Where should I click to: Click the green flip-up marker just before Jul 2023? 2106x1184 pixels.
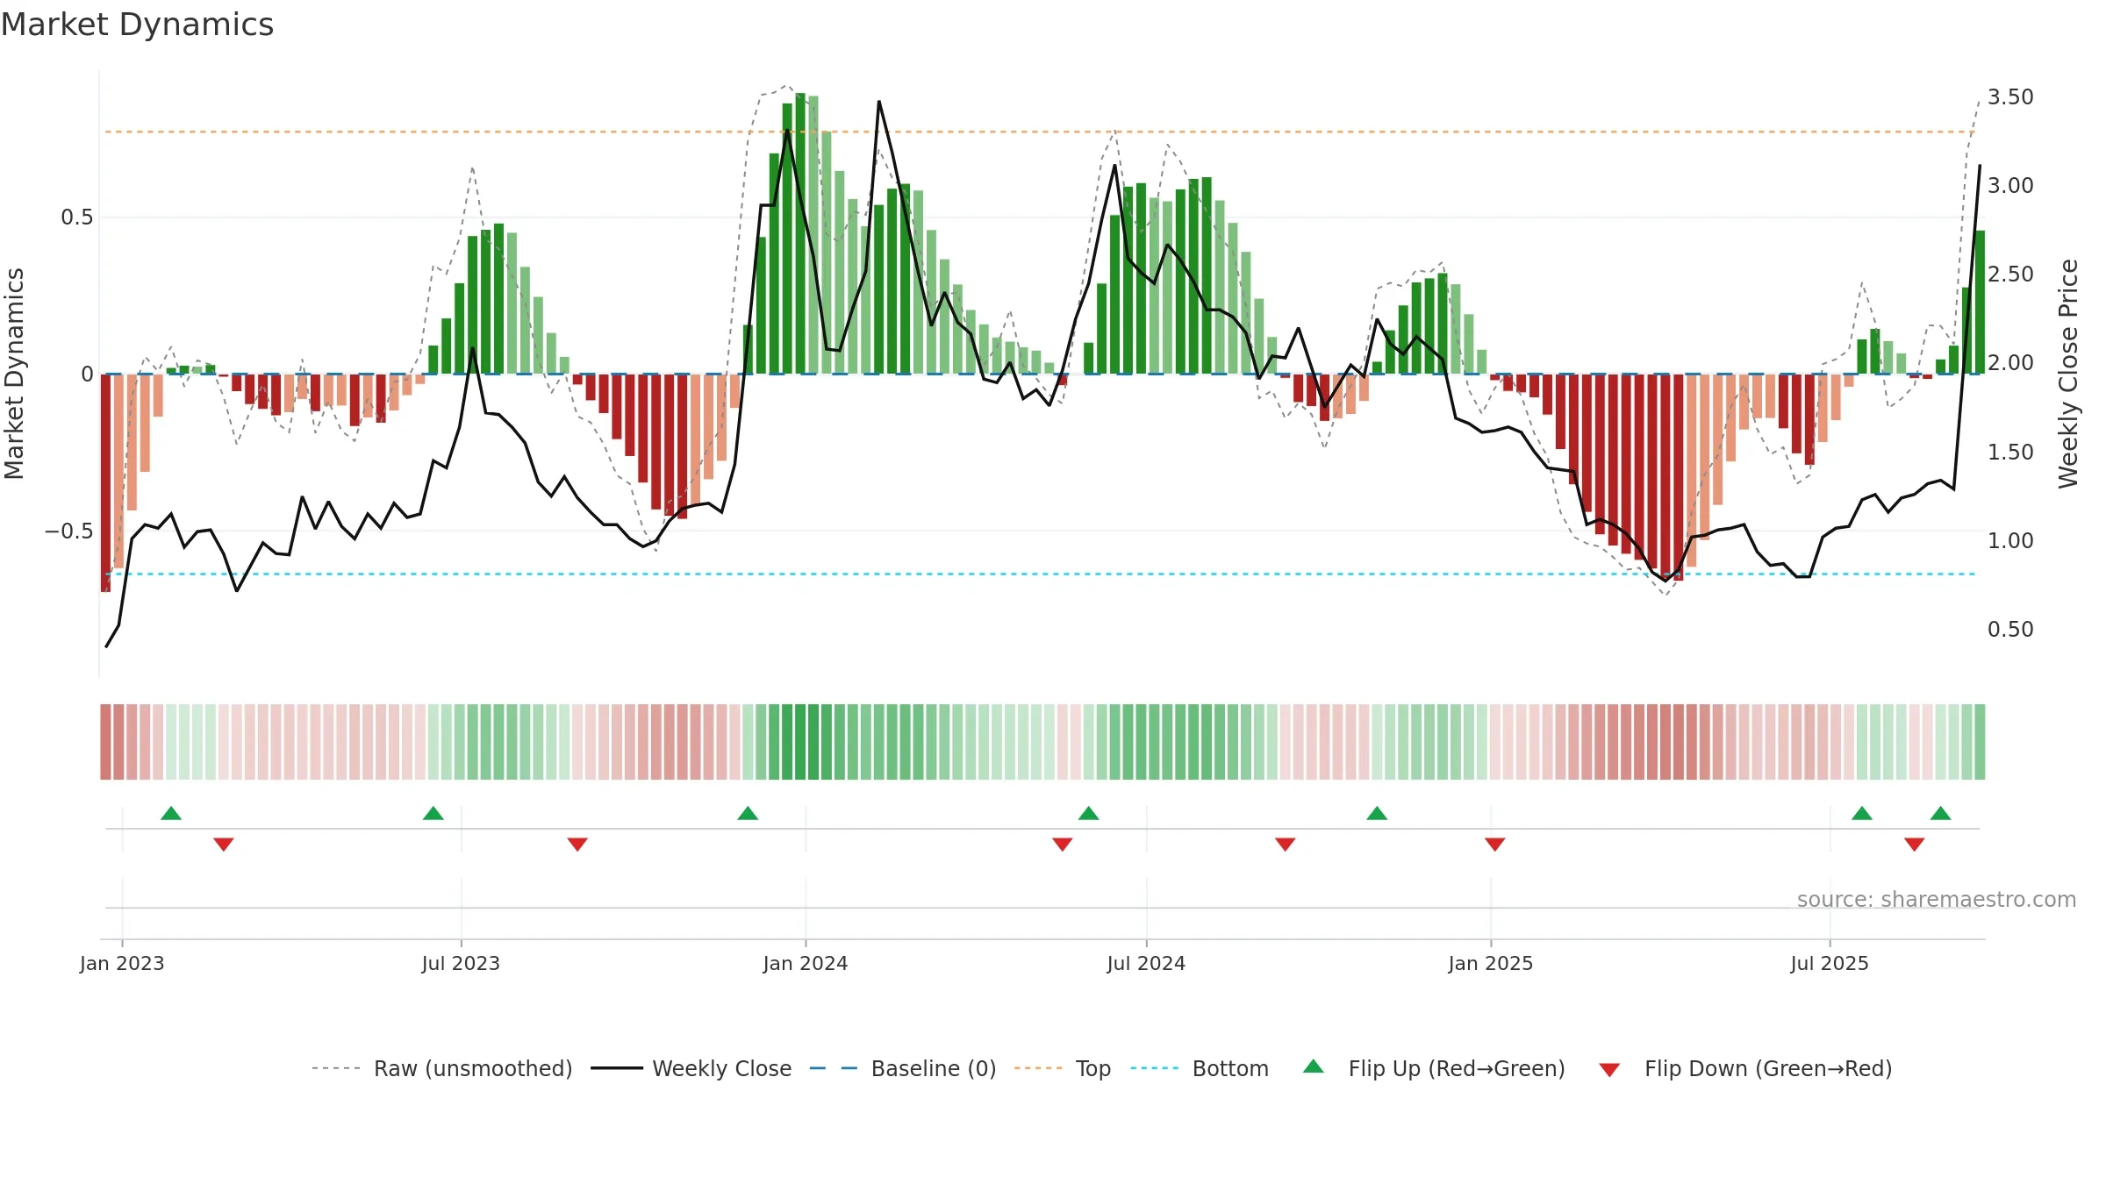433,813
